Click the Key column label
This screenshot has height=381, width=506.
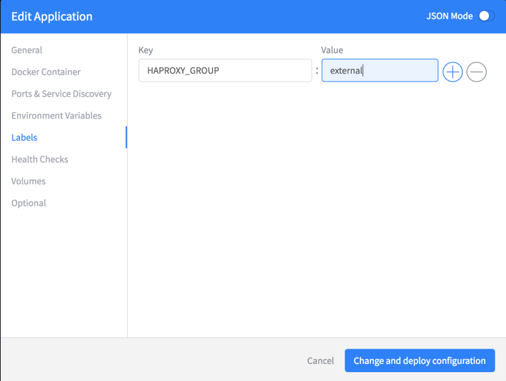(145, 50)
